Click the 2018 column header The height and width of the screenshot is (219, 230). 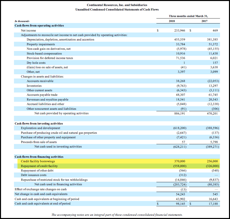coord(172,21)
